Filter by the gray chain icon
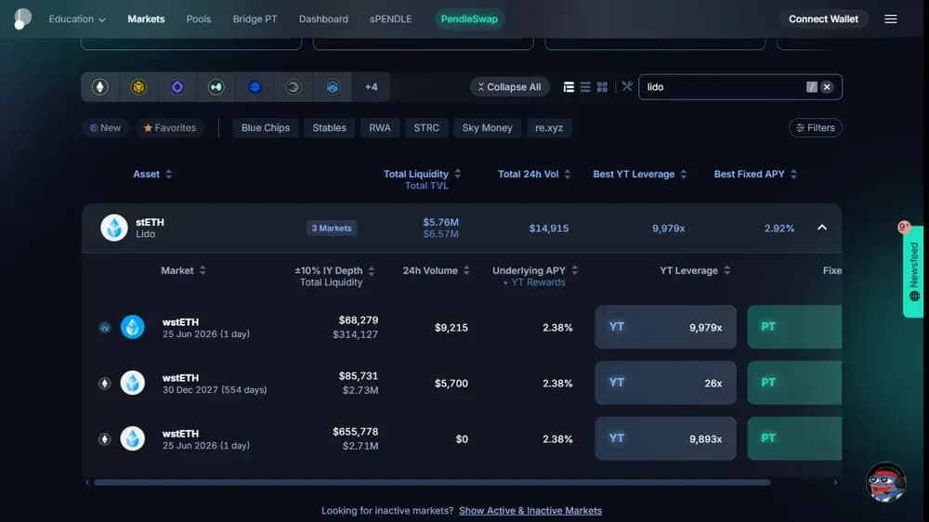929x522 pixels. (x=294, y=87)
